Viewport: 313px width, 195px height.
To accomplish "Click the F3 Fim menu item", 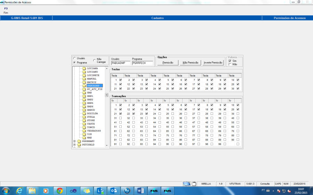I will click(6, 10).
